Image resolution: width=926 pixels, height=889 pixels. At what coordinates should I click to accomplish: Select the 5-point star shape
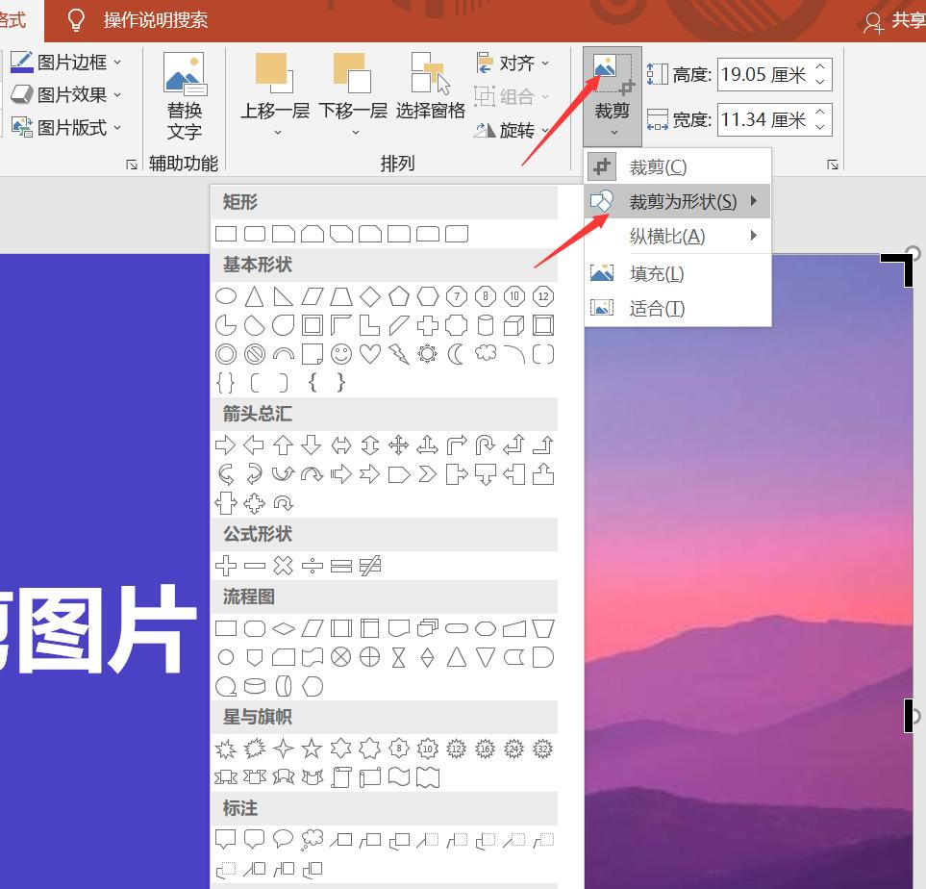(312, 749)
